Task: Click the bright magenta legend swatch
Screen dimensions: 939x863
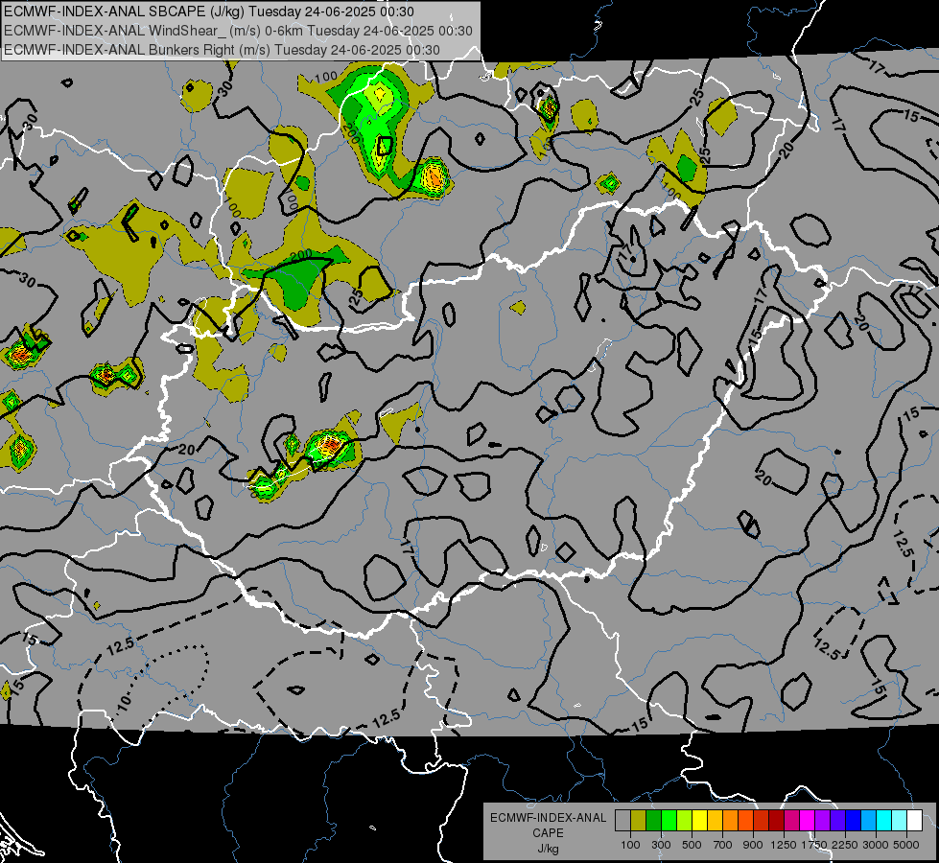Action: [x=807, y=820]
